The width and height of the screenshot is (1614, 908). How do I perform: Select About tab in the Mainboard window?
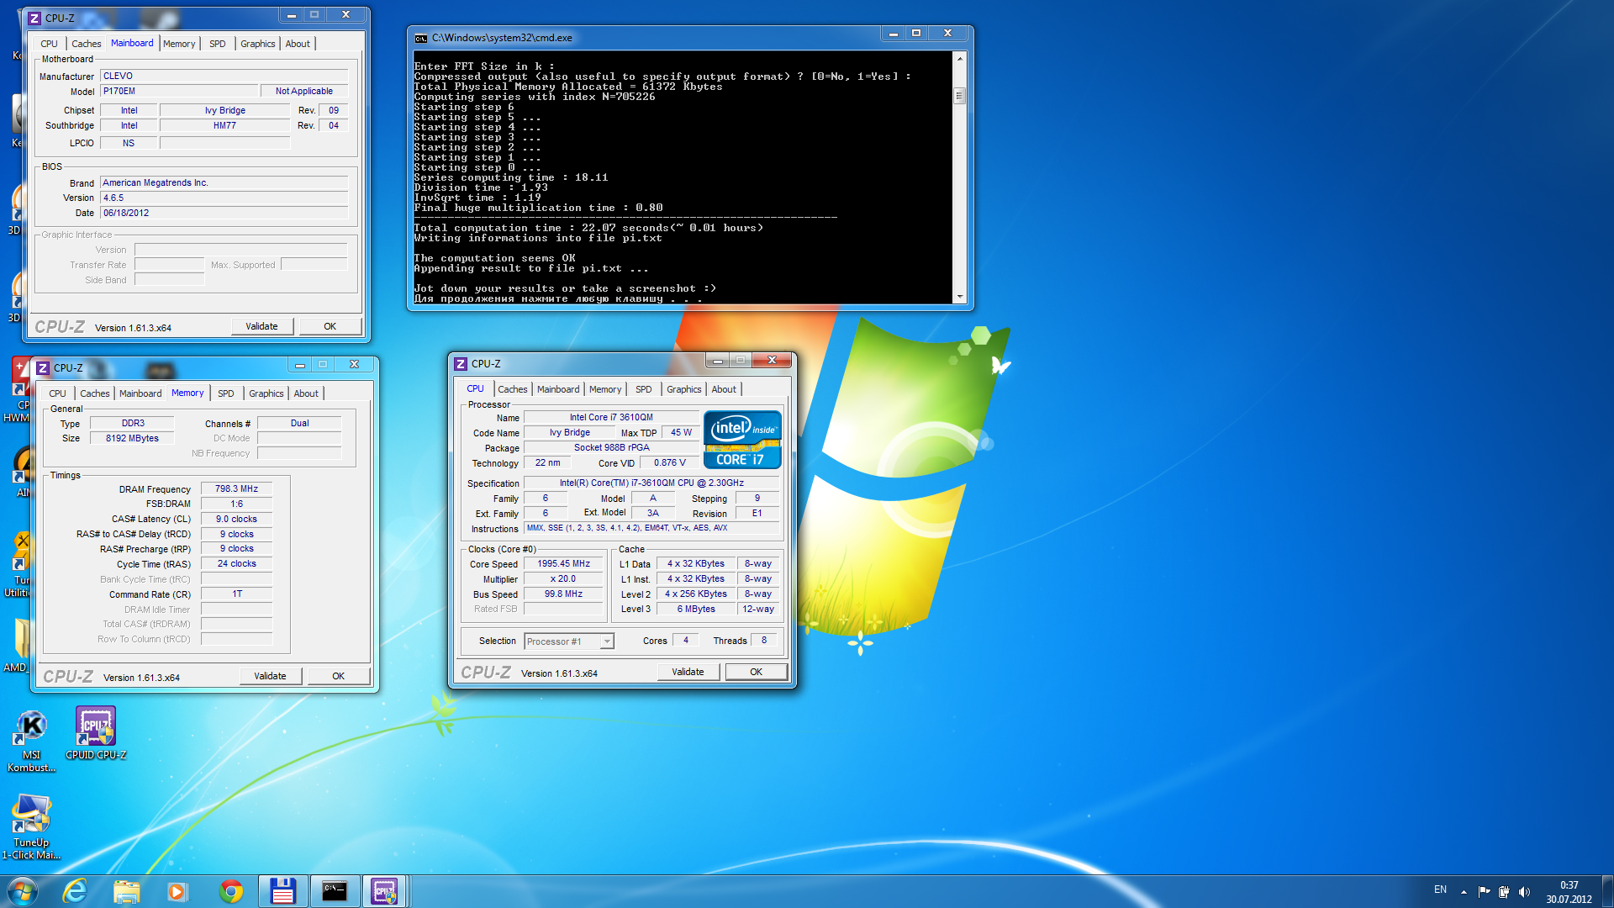point(297,44)
